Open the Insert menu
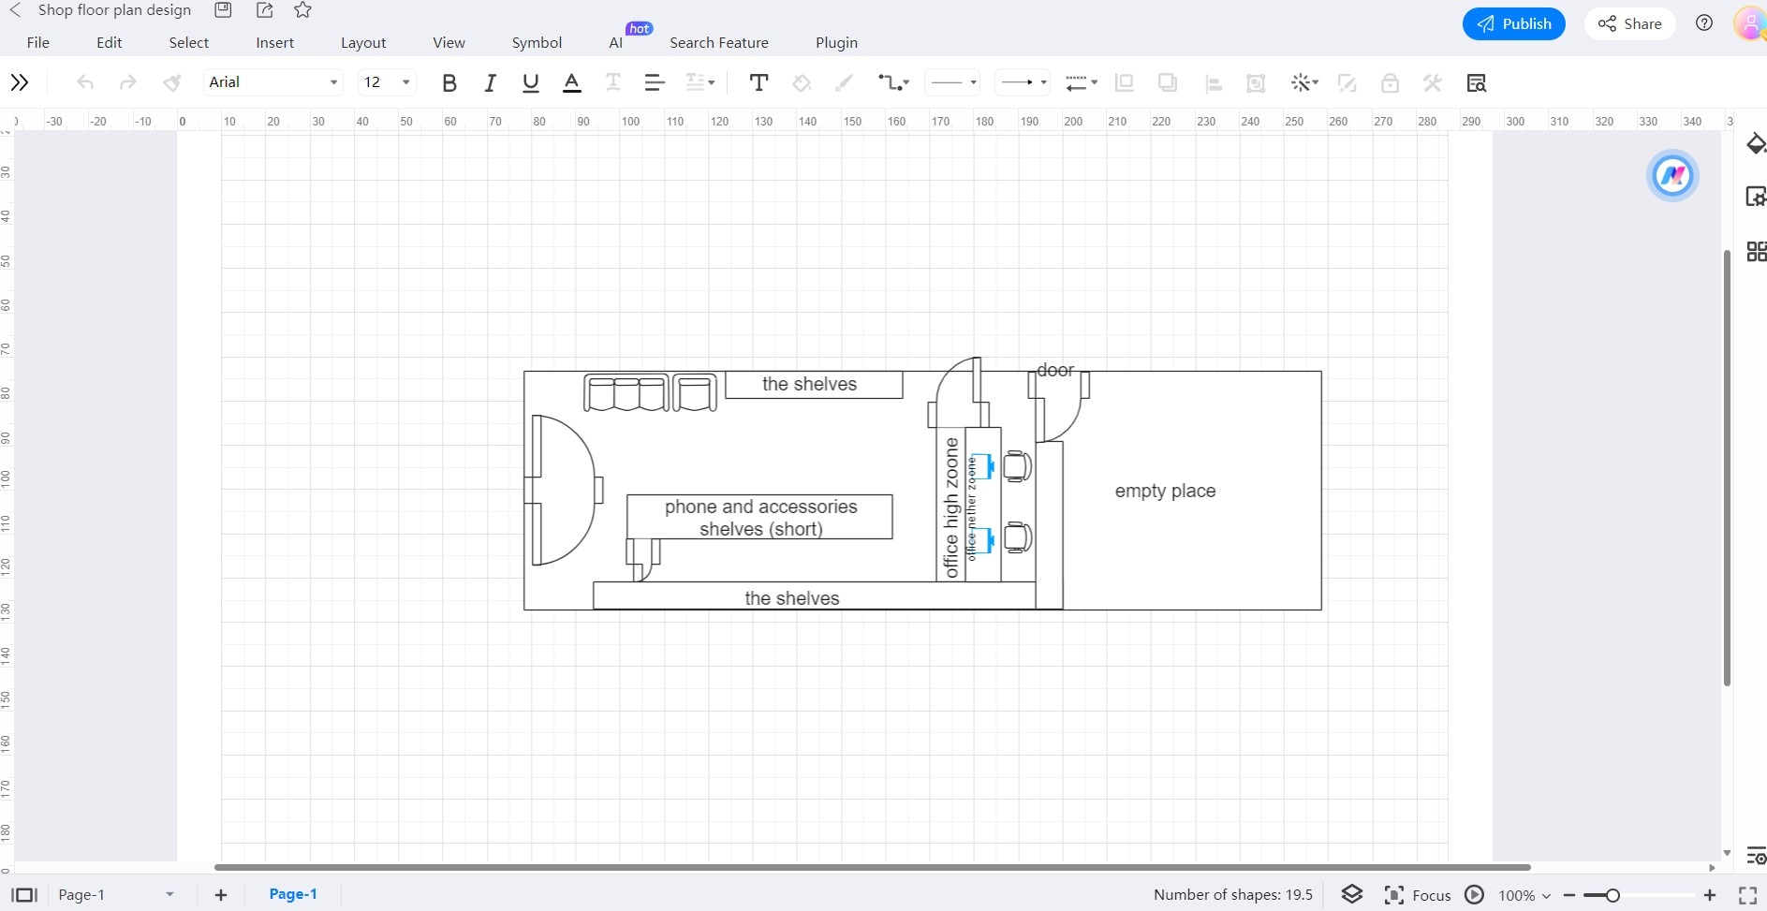Viewport: 1767px width, 911px height. coord(275,42)
